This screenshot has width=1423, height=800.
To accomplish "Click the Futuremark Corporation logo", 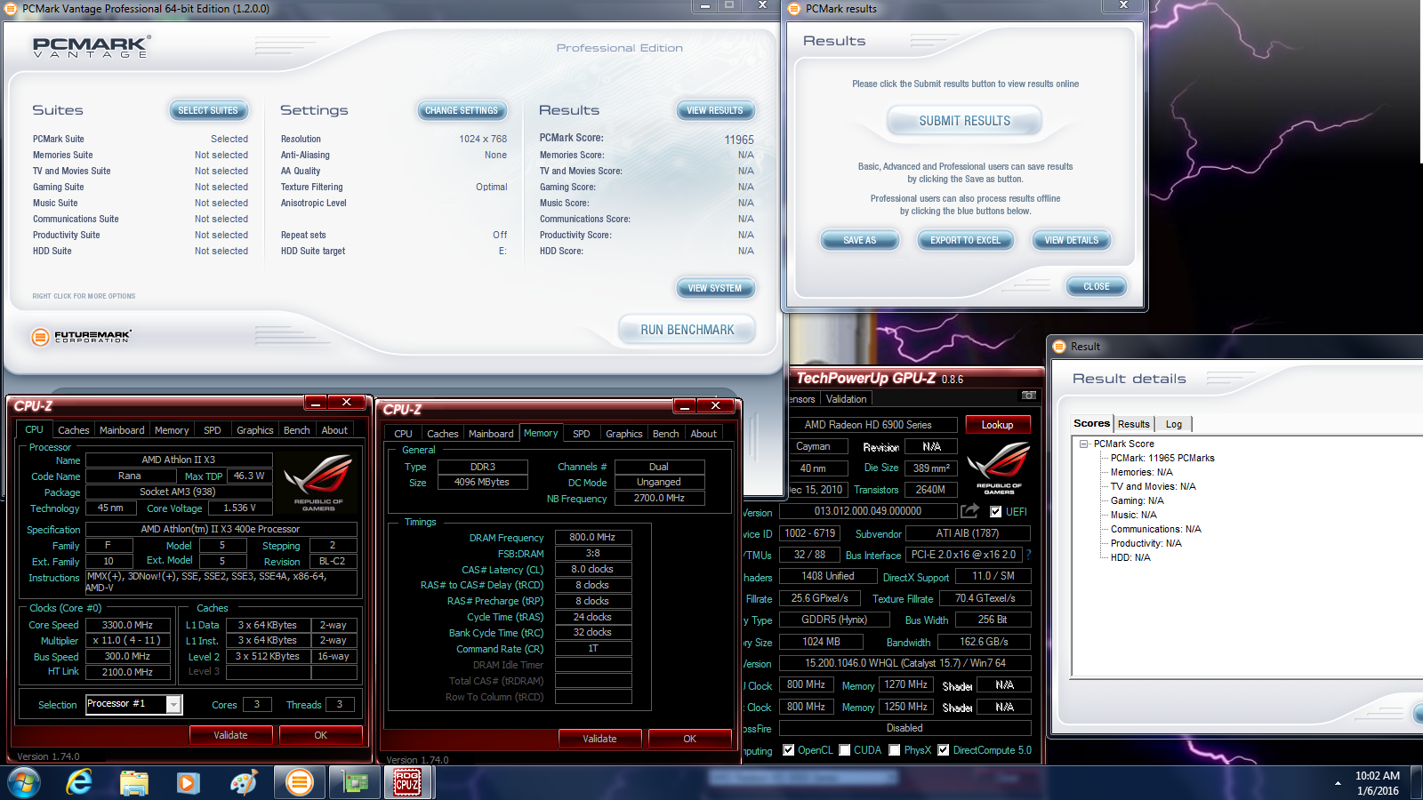I will [82, 337].
